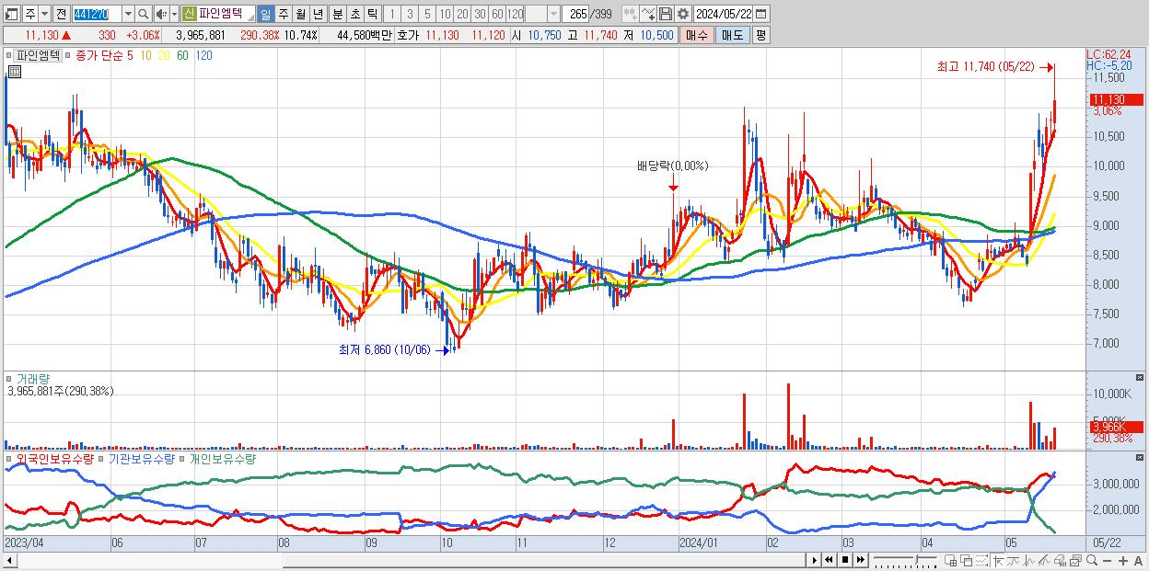Select the daily 일 chart period

265,14
